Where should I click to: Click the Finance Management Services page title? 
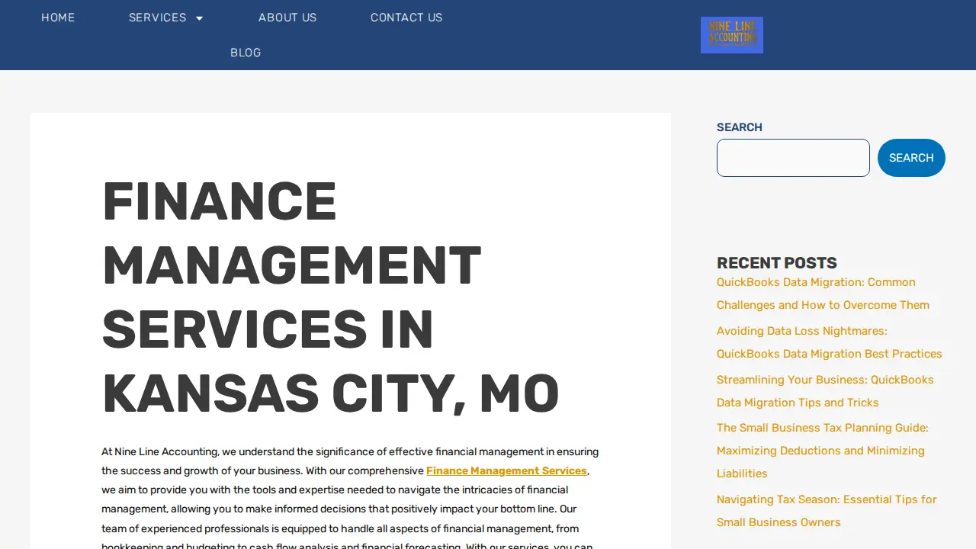pos(330,297)
